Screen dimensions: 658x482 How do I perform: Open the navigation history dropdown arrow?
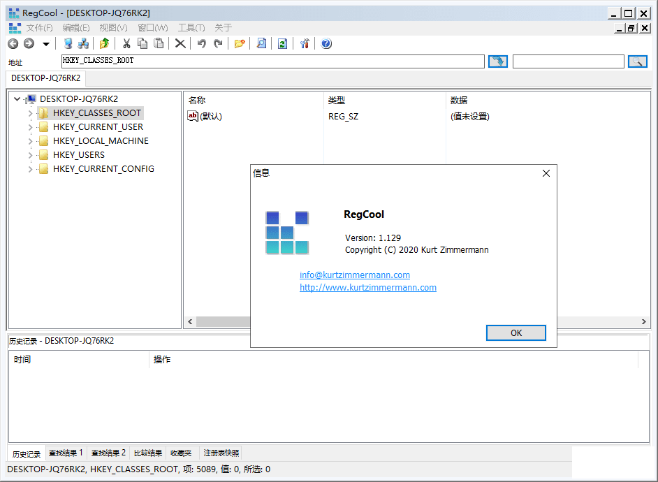point(45,44)
